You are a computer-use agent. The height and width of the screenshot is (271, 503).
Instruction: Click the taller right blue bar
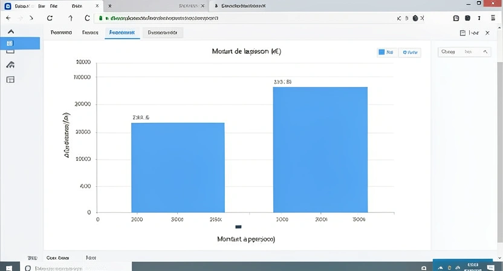coord(320,149)
